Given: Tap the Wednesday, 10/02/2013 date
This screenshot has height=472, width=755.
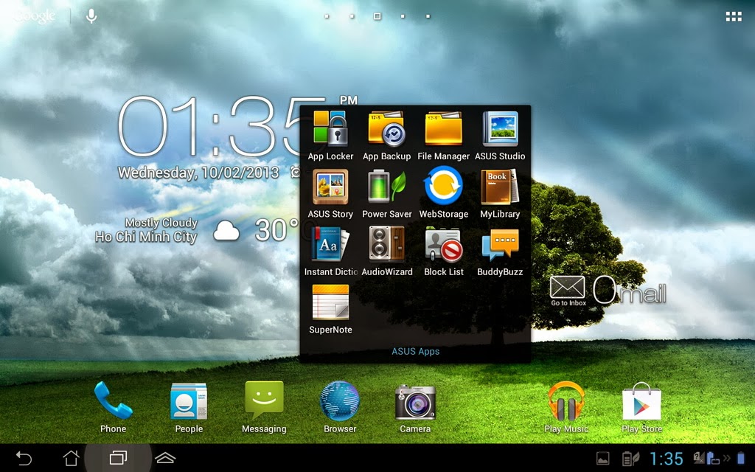Looking at the screenshot, I should tap(198, 173).
